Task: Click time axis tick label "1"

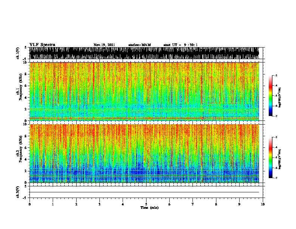Action: 53,204
